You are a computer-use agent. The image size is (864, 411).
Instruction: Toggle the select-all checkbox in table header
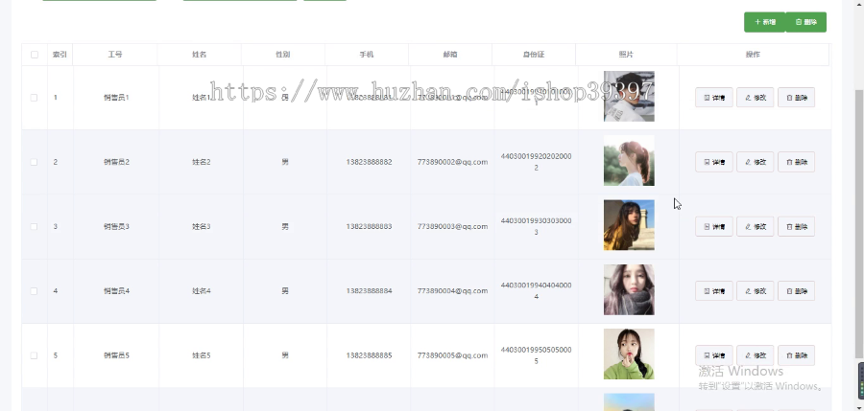click(x=35, y=55)
